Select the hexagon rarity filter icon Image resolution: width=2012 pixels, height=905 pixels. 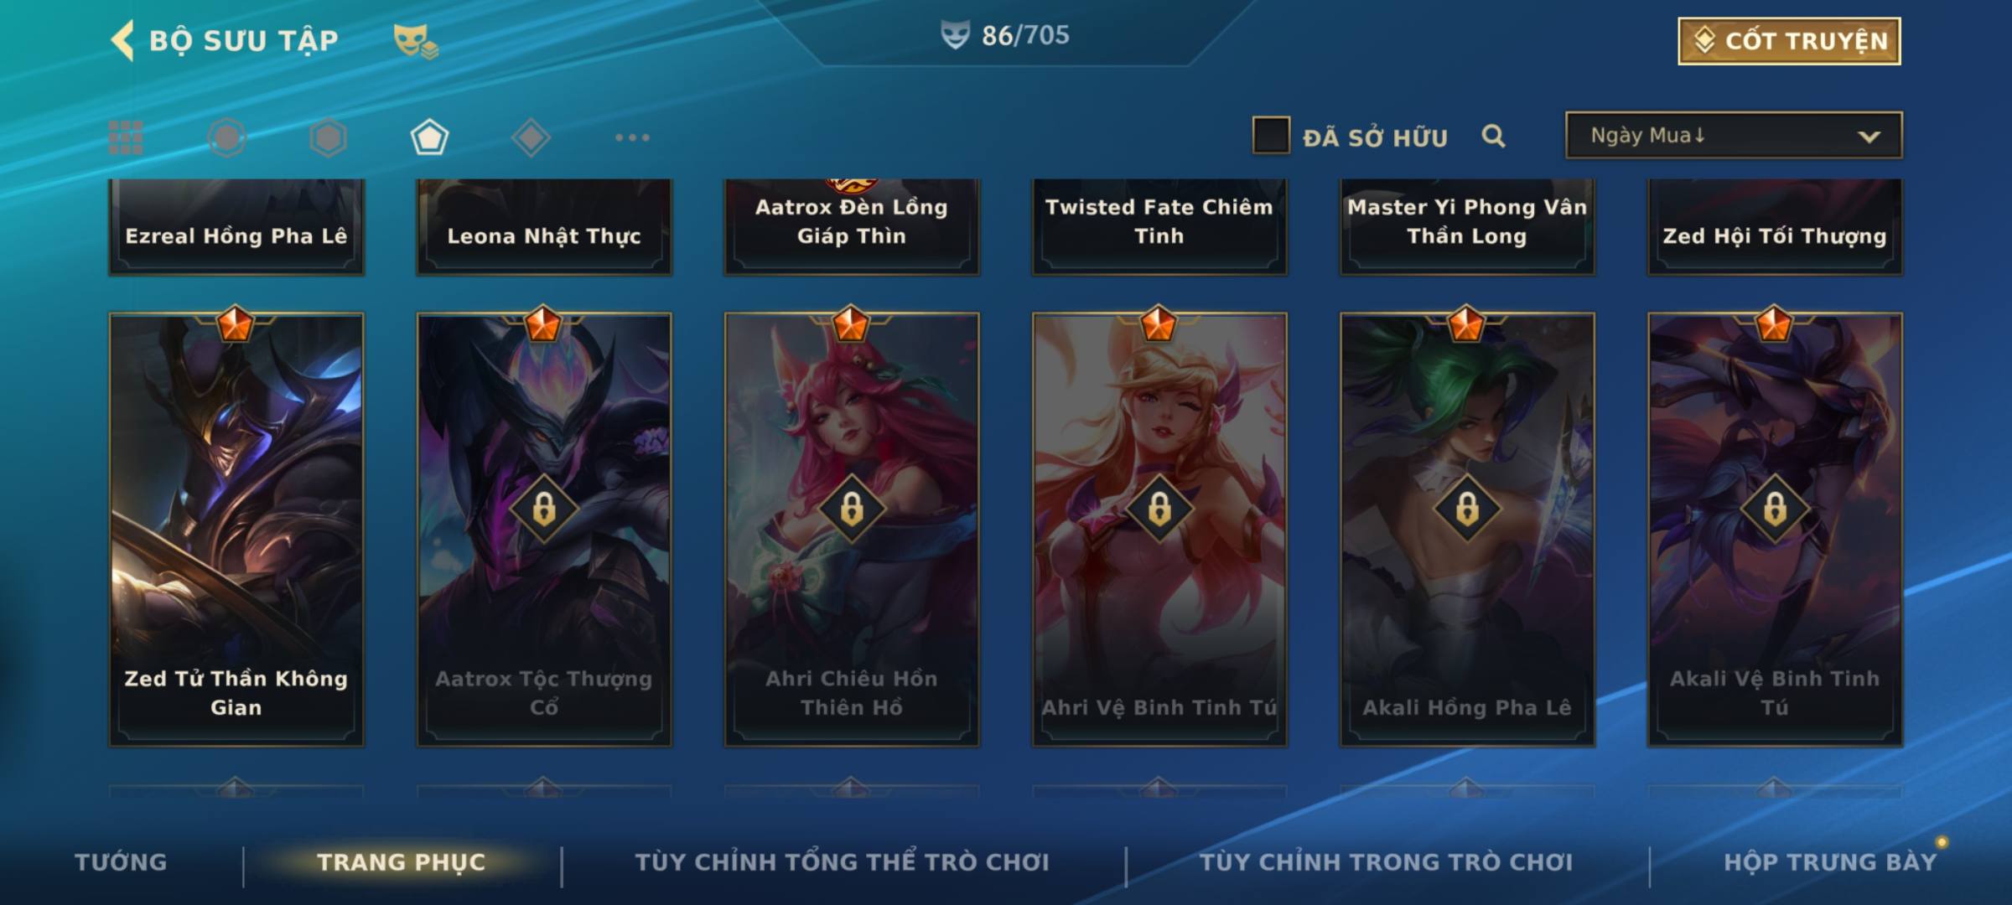[x=328, y=137]
